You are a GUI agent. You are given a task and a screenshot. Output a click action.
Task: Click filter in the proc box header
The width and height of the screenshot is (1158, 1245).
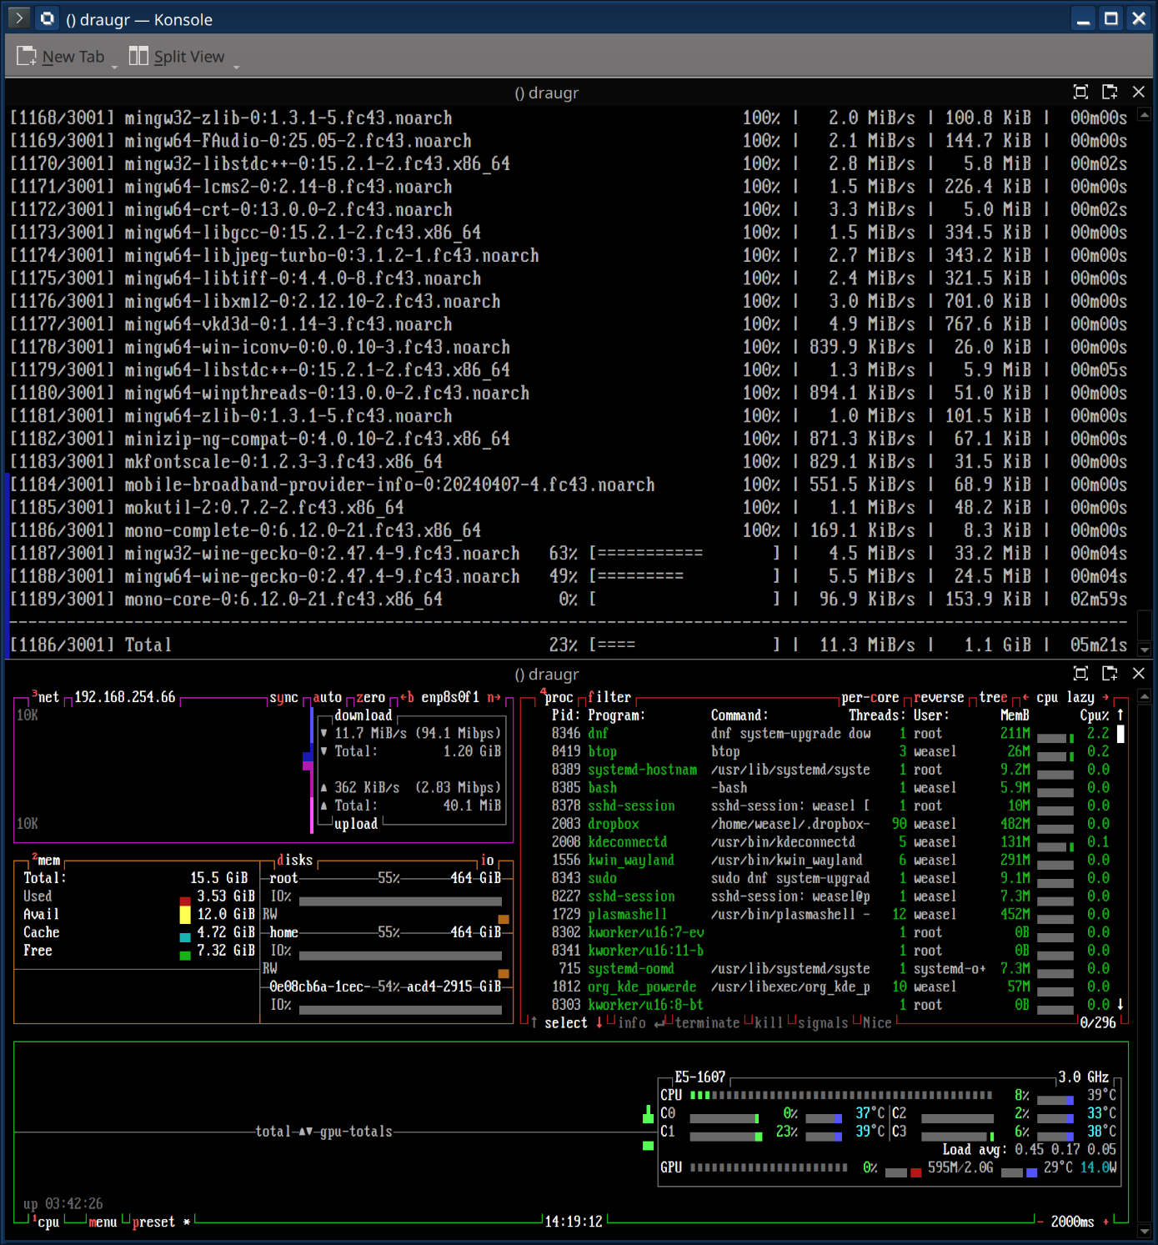609,697
